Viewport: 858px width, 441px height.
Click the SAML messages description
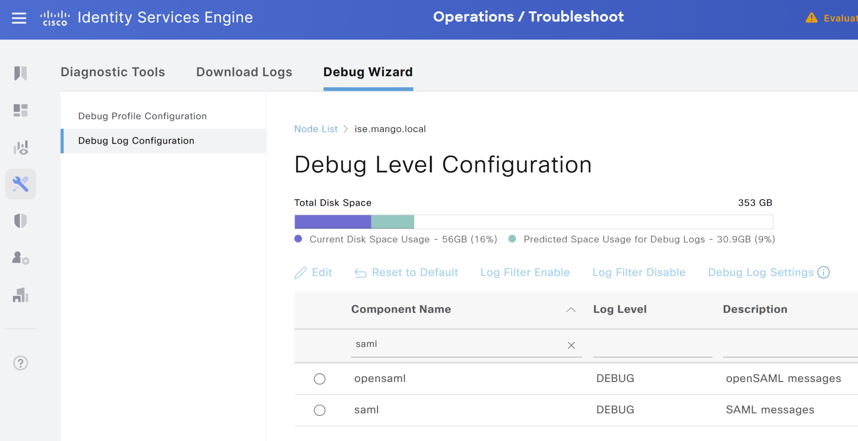click(x=770, y=410)
